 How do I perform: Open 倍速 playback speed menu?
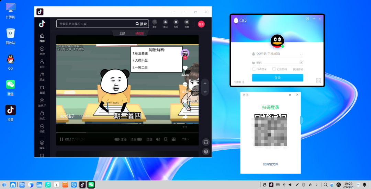coord(149,139)
